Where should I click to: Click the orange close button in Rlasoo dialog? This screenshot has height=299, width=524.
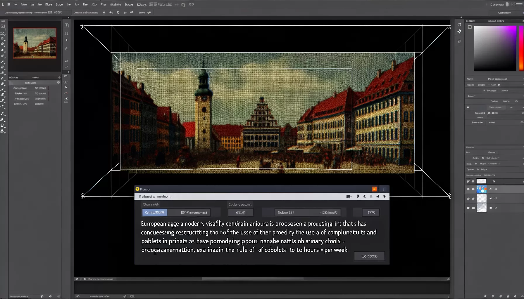(374, 189)
